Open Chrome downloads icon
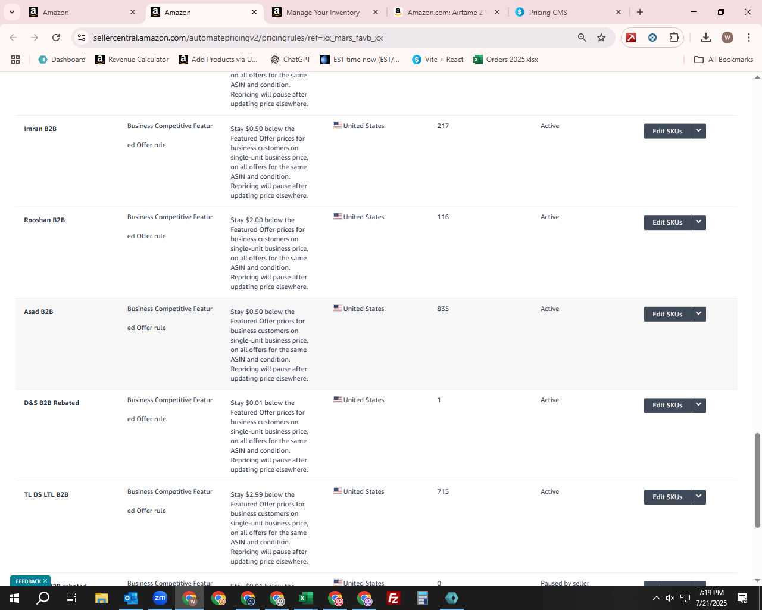 pyautogui.click(x=706, y=38)
